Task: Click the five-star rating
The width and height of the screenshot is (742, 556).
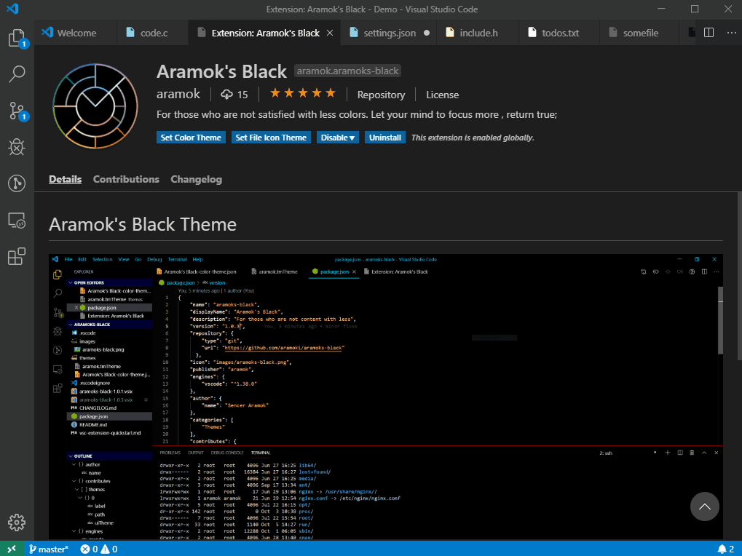Action: 302,93
